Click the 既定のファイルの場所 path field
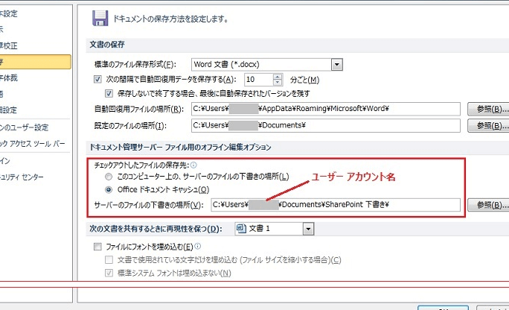This screenshot has width=509, height=310. (324, 125)
